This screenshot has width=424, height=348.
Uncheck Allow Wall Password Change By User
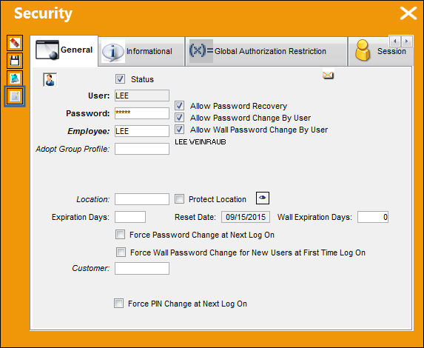[x=179, y=130]
